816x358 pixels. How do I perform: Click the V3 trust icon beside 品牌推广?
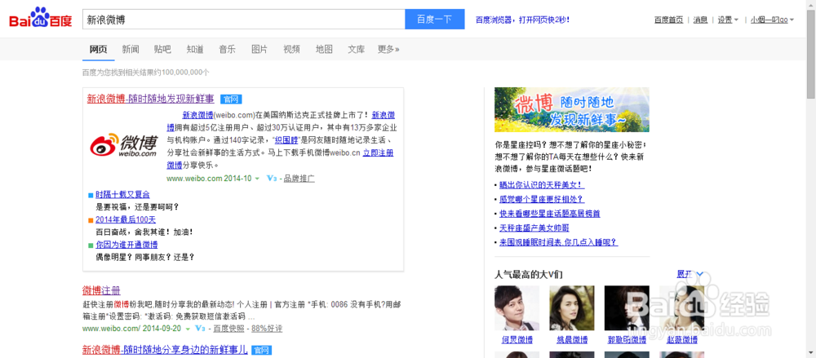pyautogui.click(x=271, y=179)
